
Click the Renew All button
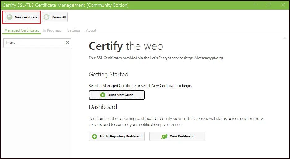[x=55, y=17]
